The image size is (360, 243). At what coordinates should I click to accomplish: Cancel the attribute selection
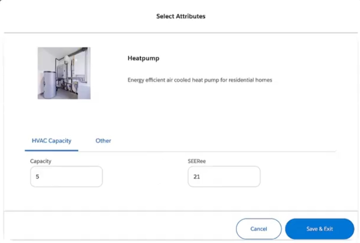click(259, 229)
